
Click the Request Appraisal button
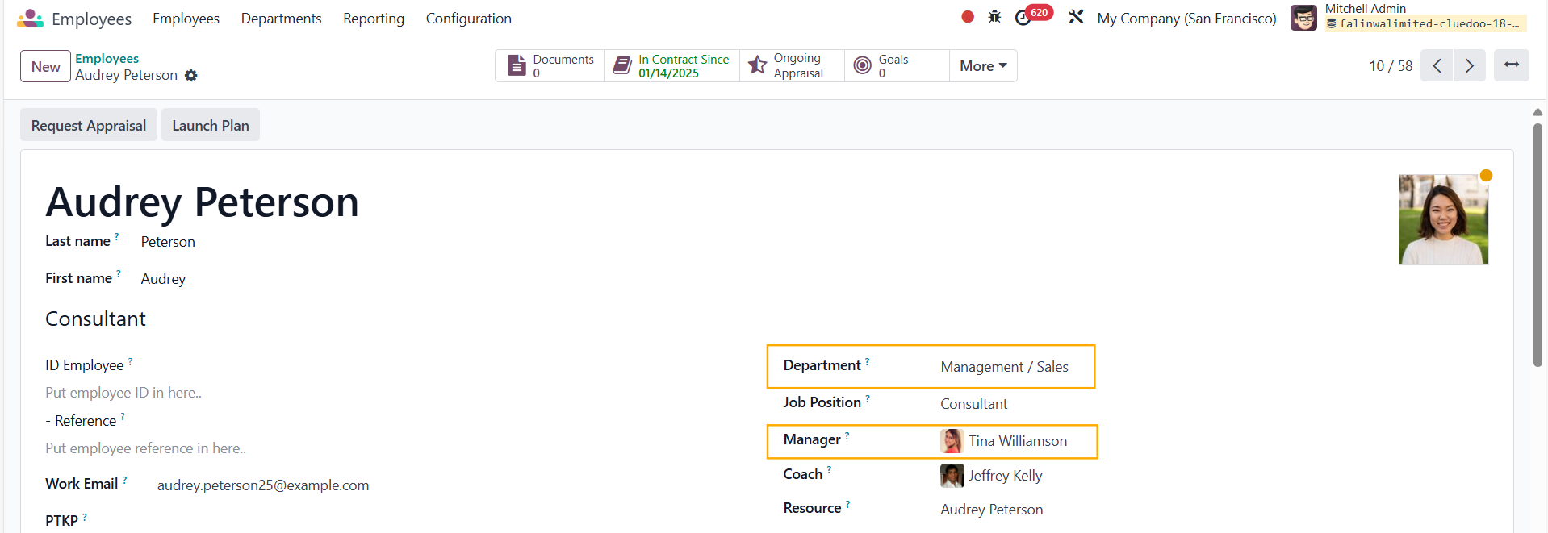[x=89, y=125]
